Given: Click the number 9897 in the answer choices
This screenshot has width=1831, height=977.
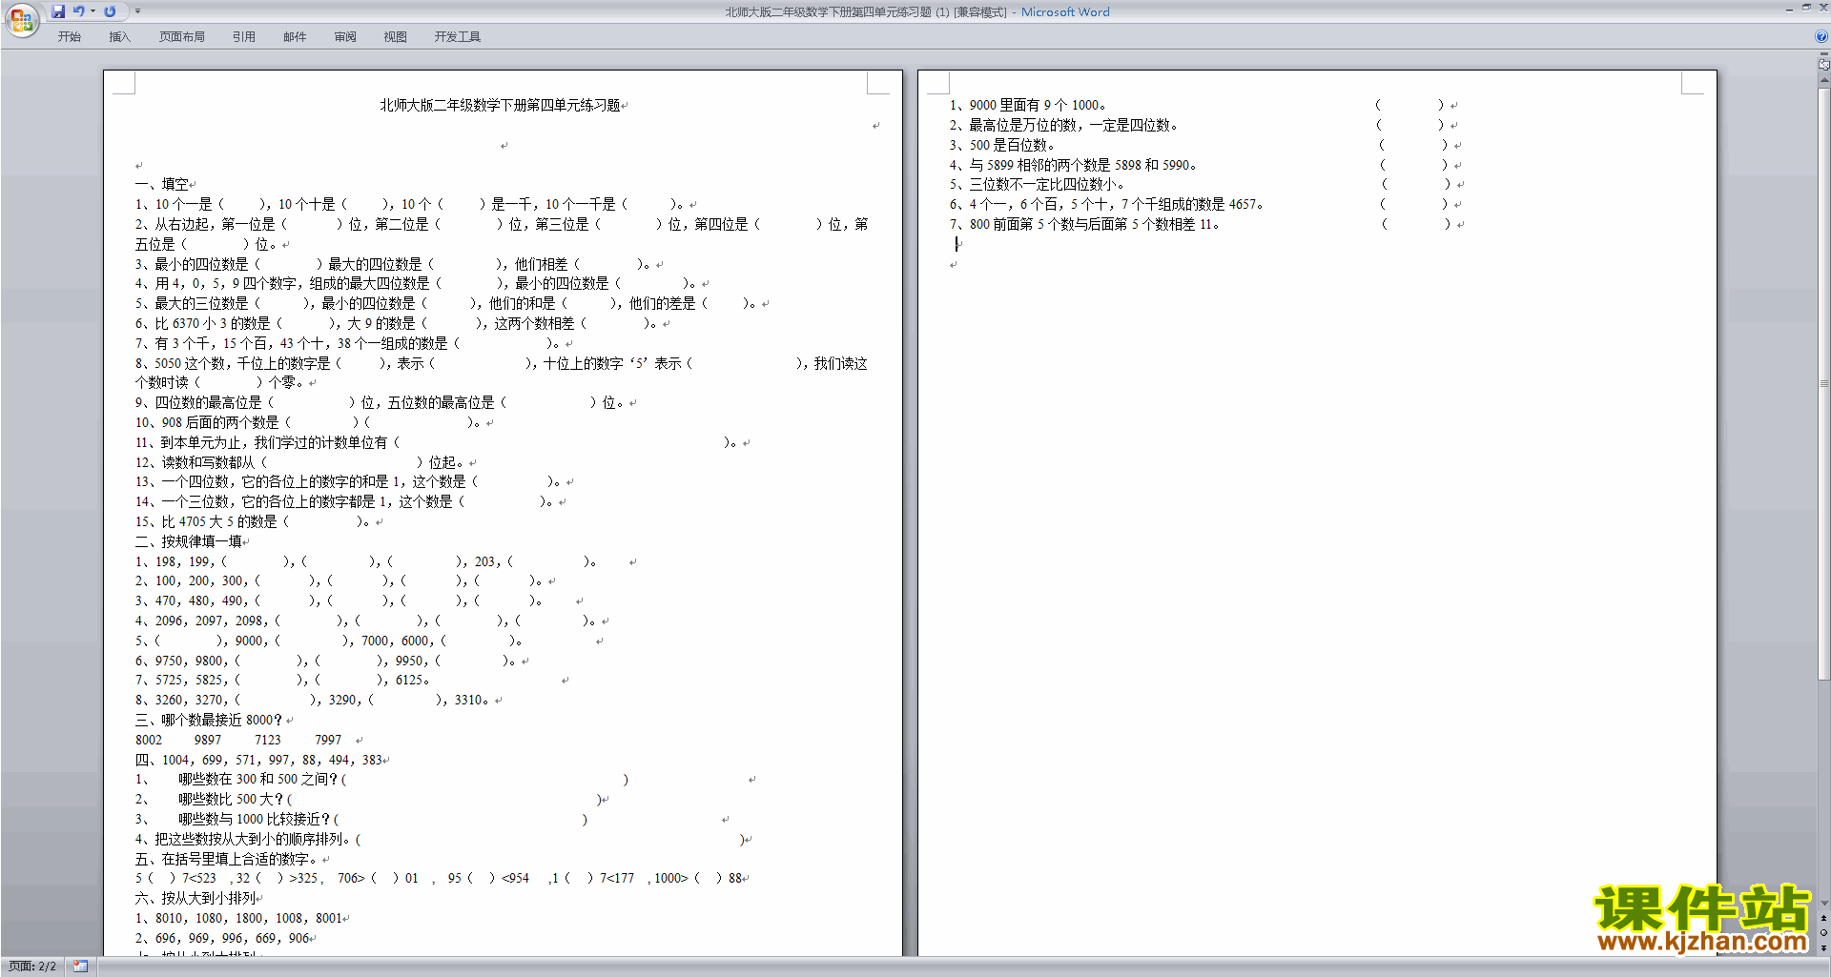Looking at the screenshot, I should point(207,740).
